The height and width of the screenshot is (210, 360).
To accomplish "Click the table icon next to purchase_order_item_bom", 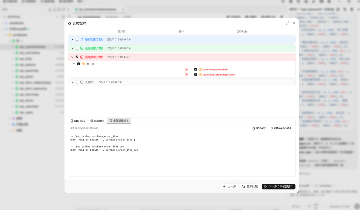I will coord(200,75).
